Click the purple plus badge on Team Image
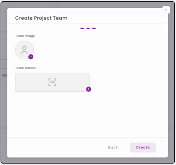 (x=31, y=57)
